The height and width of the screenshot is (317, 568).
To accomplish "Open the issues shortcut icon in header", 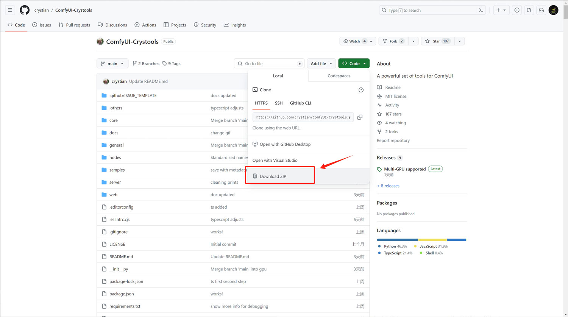I will pyautogui.click(x=517, y=10).
